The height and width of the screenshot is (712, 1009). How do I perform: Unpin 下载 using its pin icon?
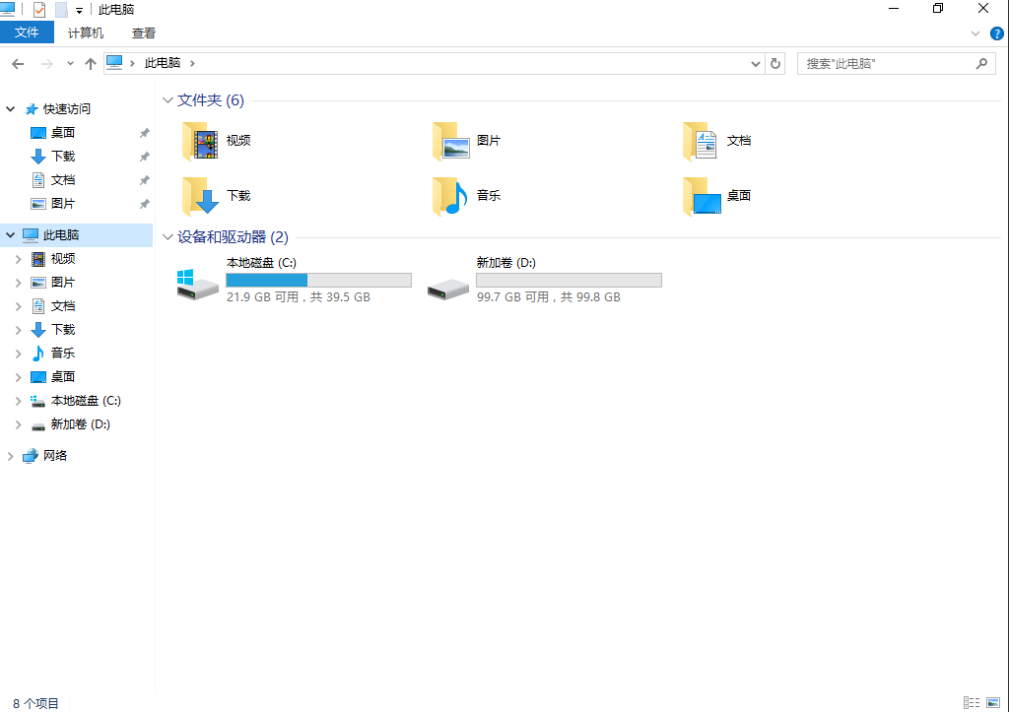[x=144, y=157]
